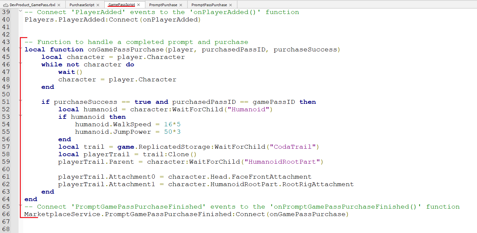
Task: Click line number 57 in the gutter
Action: point(6,147)
